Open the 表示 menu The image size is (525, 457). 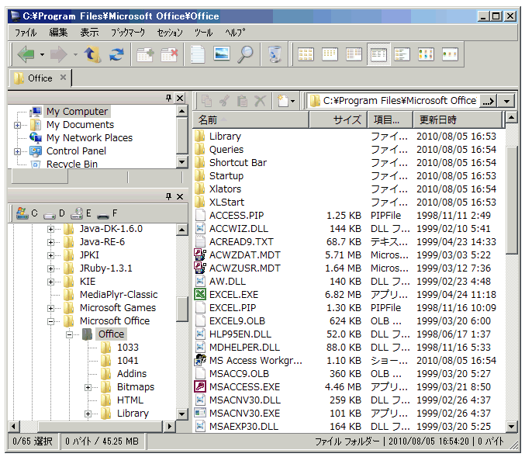[x=89, y=32]
